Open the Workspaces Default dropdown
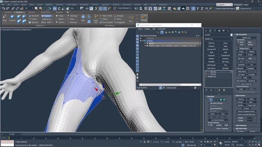262x147 pixels. 253,4
